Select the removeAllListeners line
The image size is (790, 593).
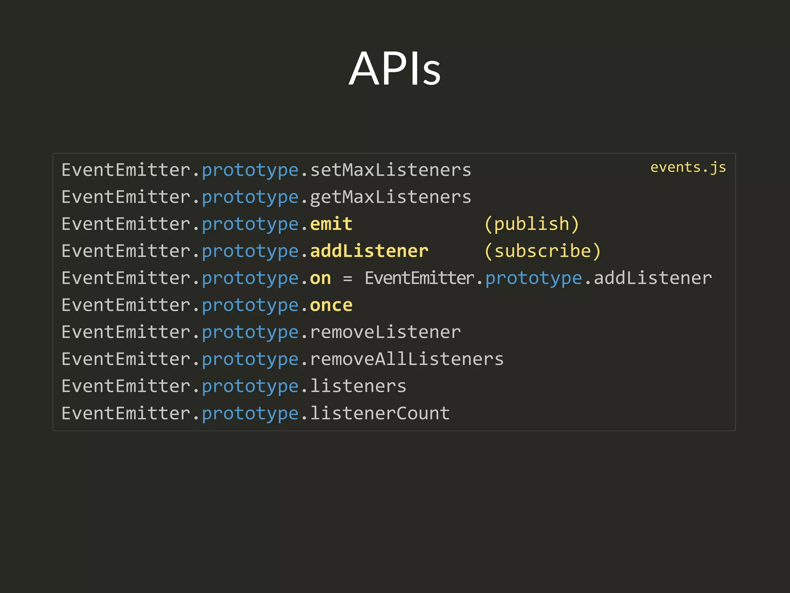point(283,359)
